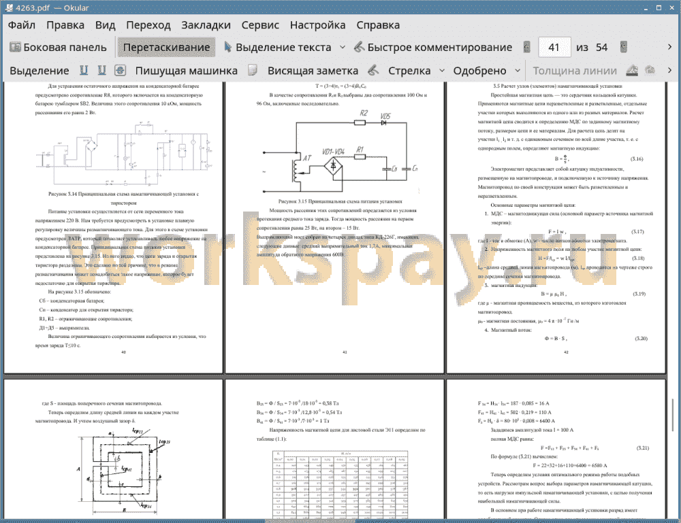Screen dimensions: 681x523
Task: Toggle Быстрое комментирование annotation mode
Action: pyautogui.click(x=432, y=48)
